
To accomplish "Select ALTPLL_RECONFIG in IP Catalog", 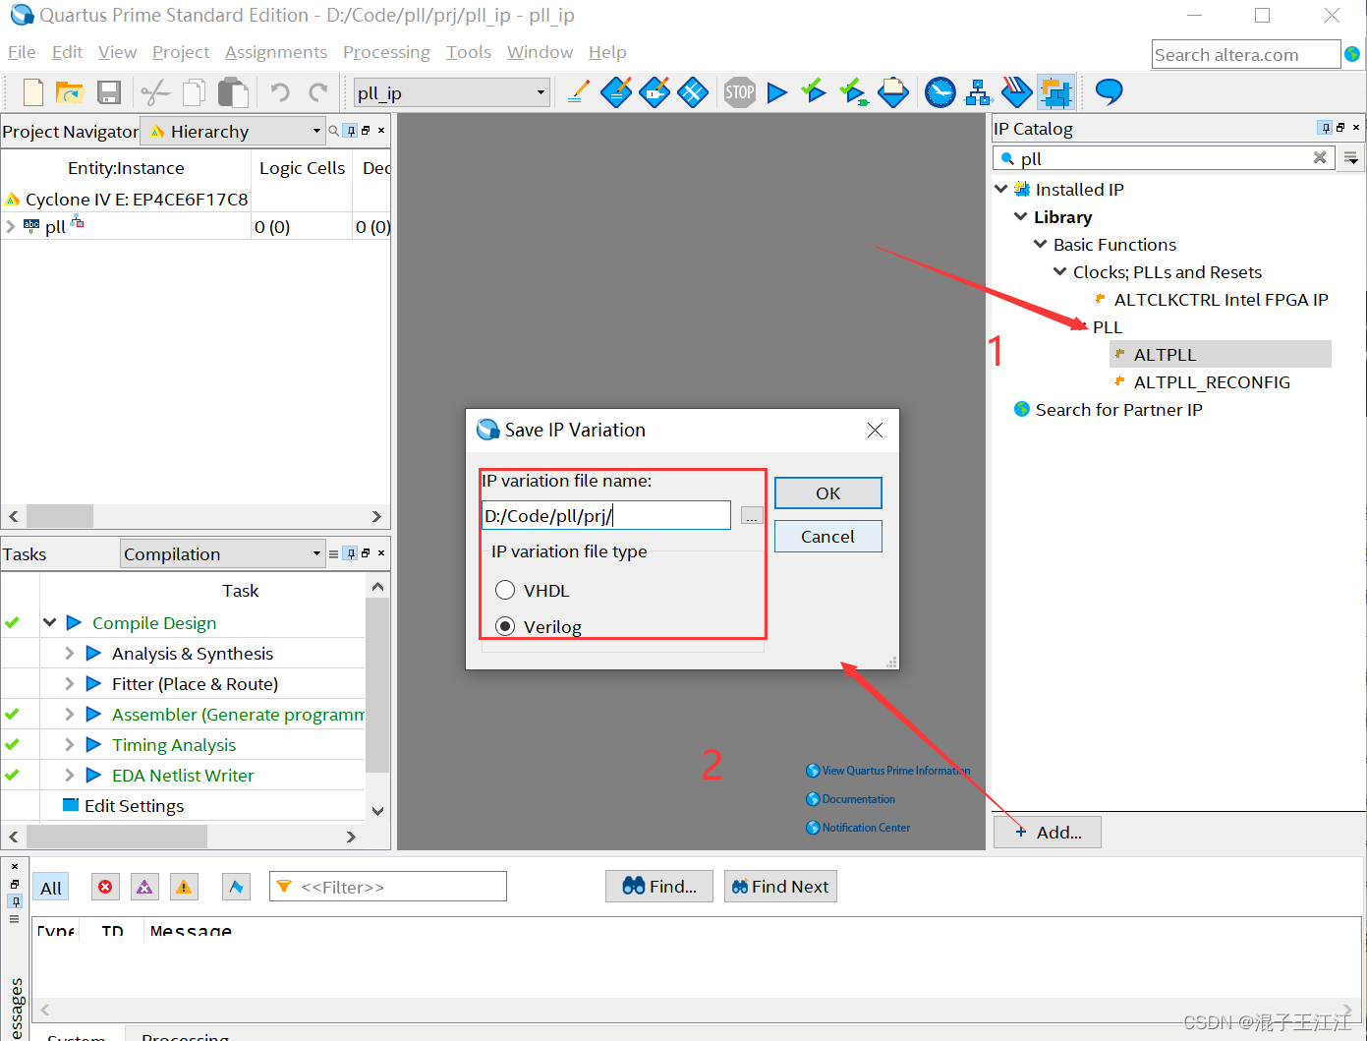I will coord(1212,381).
